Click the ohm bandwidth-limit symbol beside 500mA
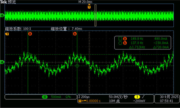The image size is (180, 108). pos(68,97)
